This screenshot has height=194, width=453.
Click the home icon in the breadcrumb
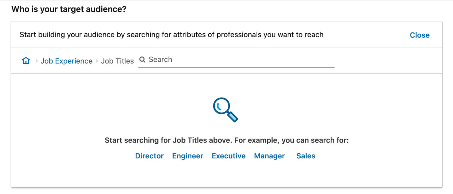(26, 61)
